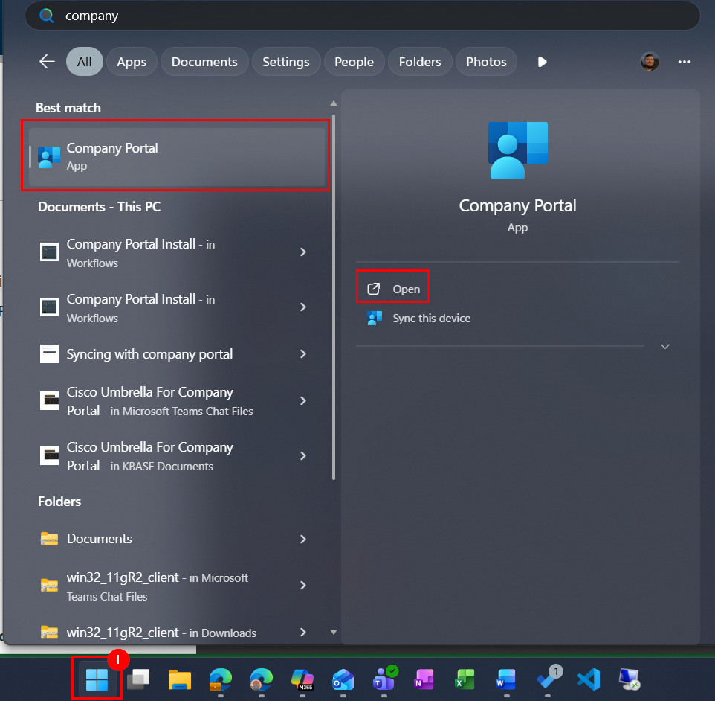
Task: Open the Microsoft 365 Copilot app
Action: [x=302, y=679]
